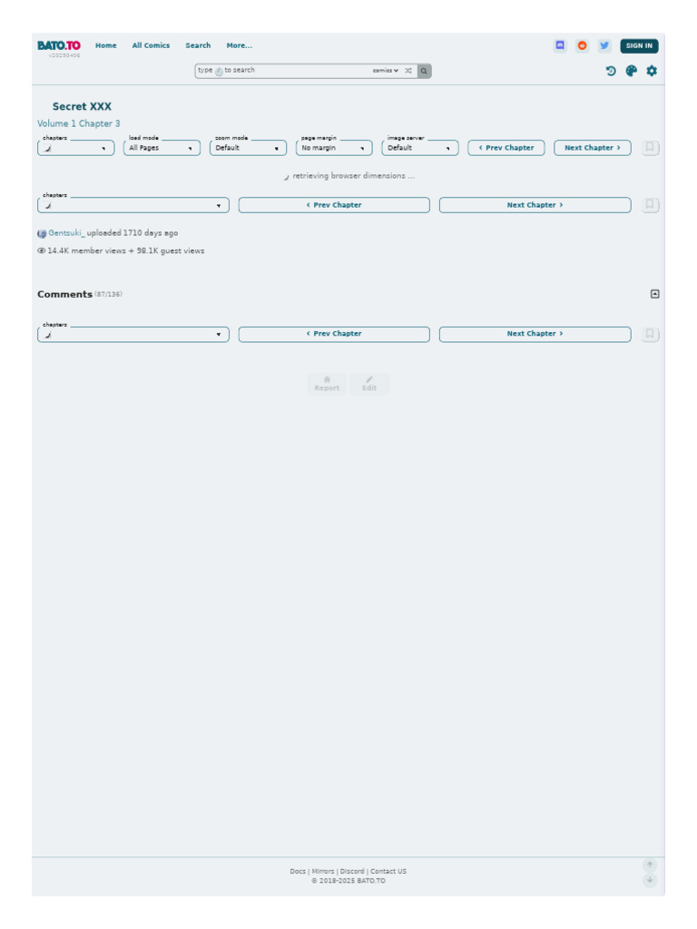Click the Comments heading
The height and width of the screenshot is (929, 697).
(64, 295)
